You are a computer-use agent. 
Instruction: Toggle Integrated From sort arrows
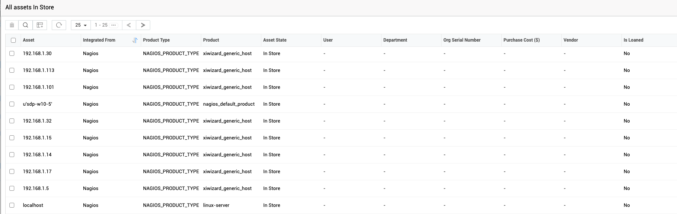point(135,40)
